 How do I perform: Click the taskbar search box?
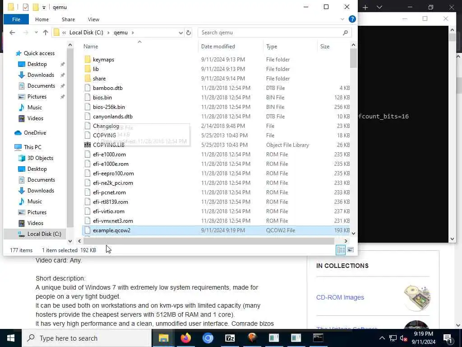pyautogui.click(x=87, y=338)
